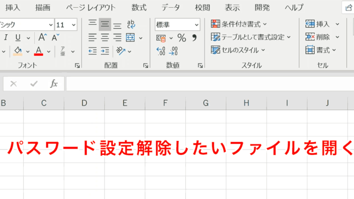Open the font size dropdown
Image resolution: width=354 pixels, height=199 pixels.
tap(74, 24)
